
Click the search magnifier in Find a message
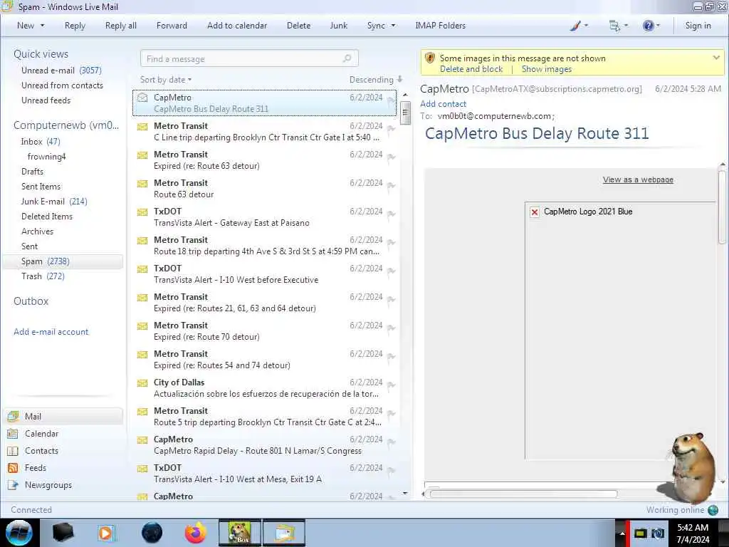(347, 58)
